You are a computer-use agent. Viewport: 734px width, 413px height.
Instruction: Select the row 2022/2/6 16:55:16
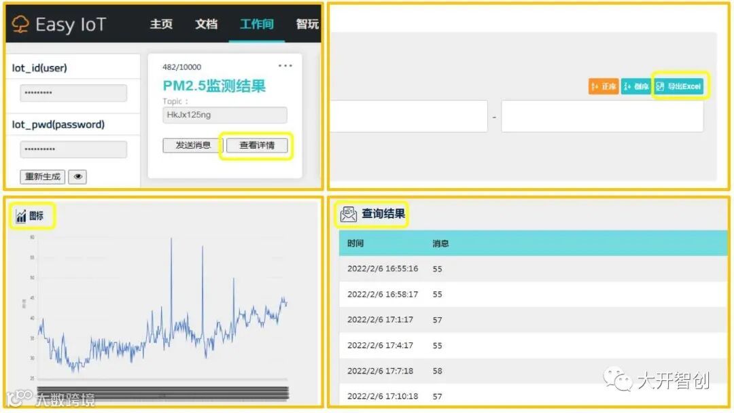(x=534, y=269)
